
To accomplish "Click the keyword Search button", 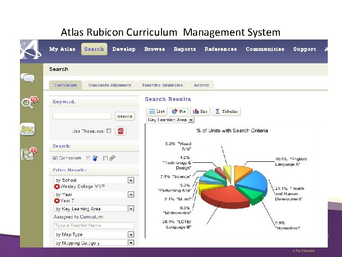I will [x=125, y=116].
